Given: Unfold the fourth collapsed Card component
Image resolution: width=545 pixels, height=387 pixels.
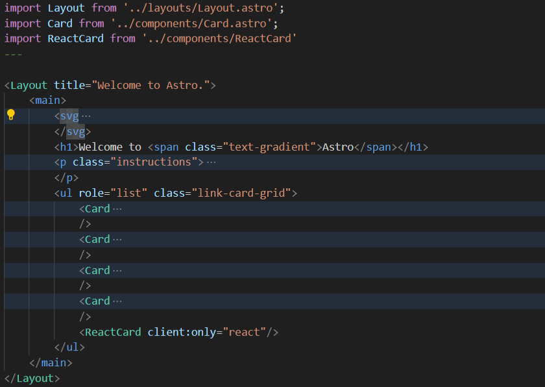Looking at the screenshot, I should click(x=117, y=301).
